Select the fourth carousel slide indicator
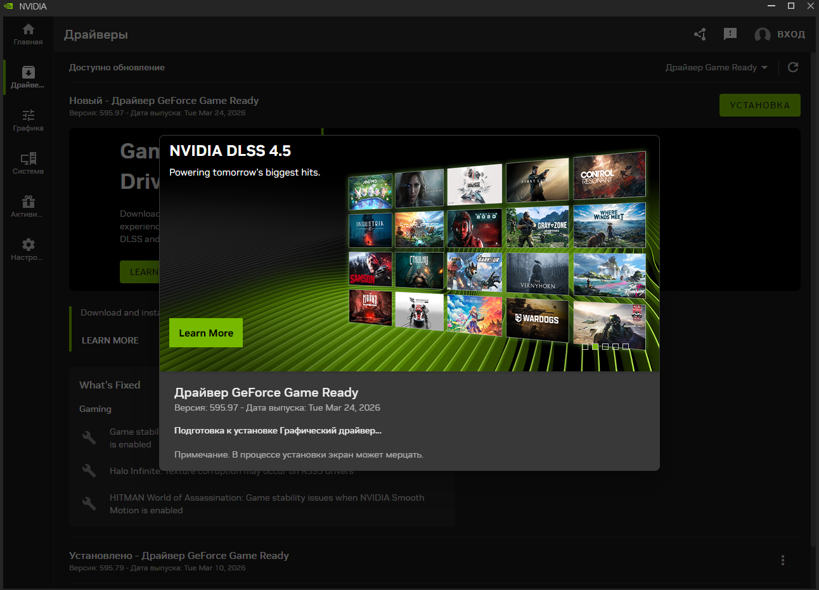 [616, 347]
